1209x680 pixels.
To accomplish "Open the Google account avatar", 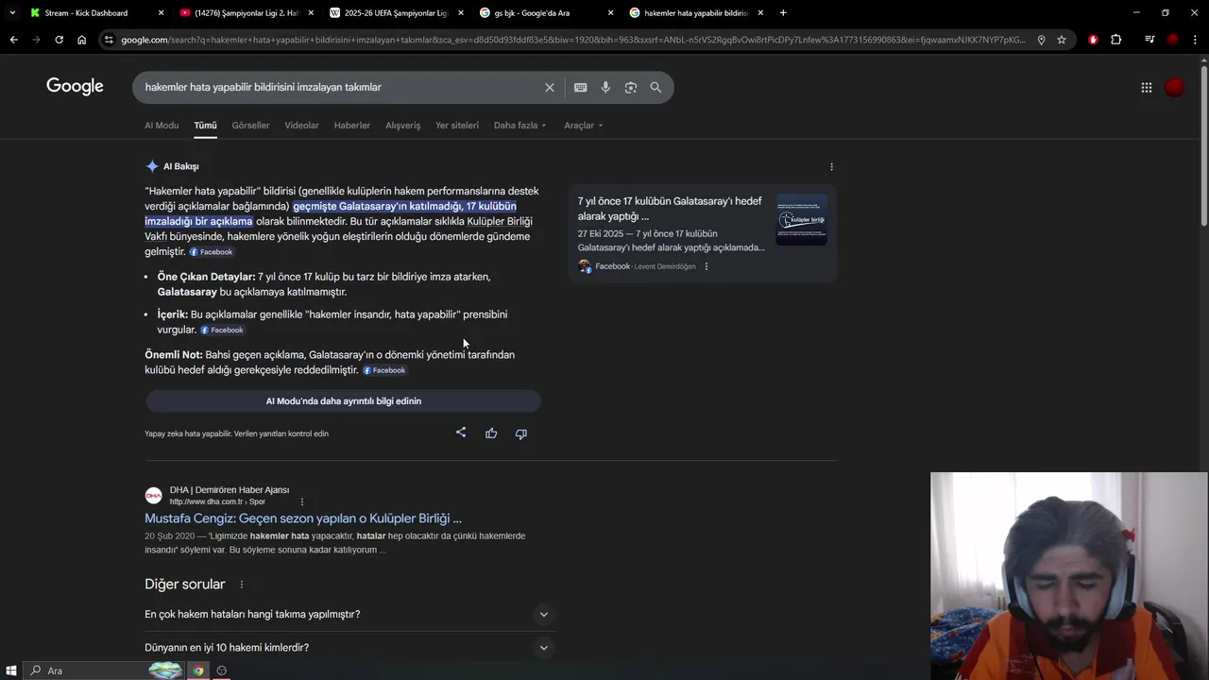I will pyautogui.click(x=1174, y=87).
